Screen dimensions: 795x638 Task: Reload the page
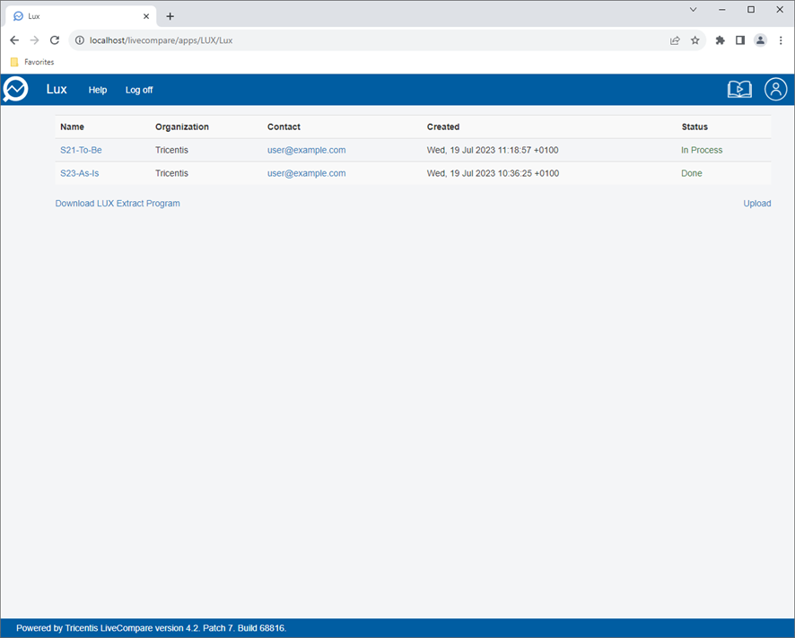(55, 40)
